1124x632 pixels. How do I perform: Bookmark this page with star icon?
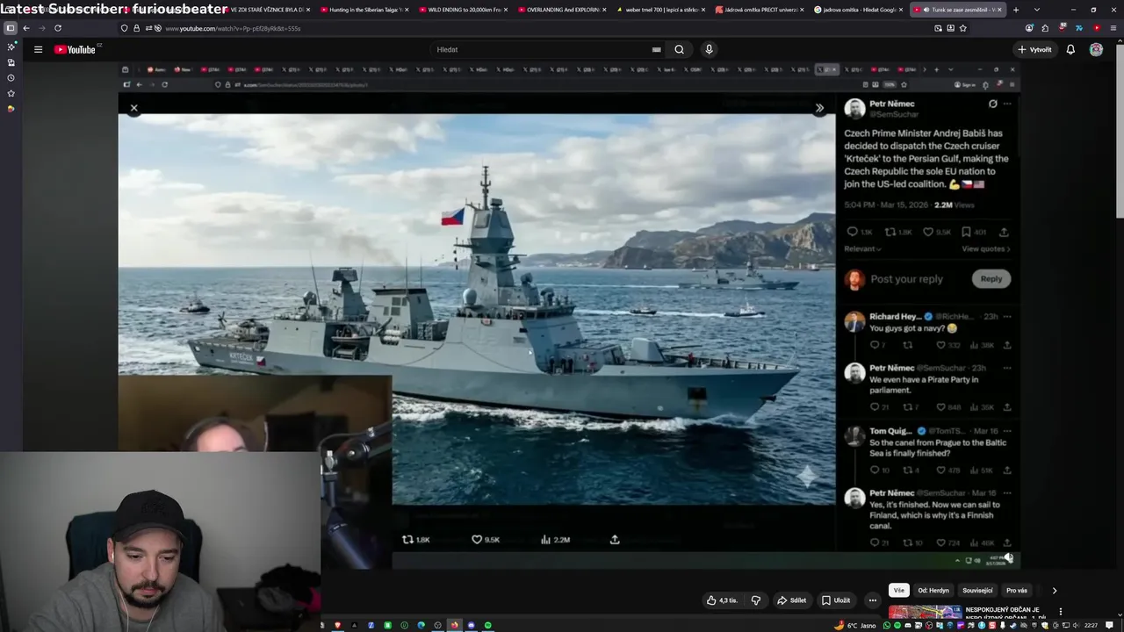(963, 28)
